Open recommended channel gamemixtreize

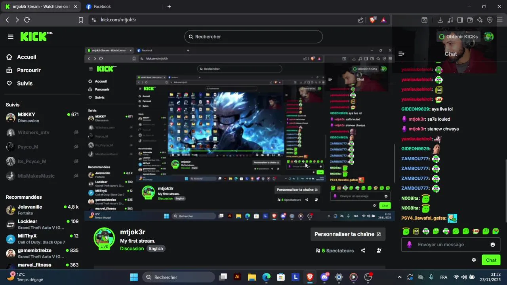point(42,253)
